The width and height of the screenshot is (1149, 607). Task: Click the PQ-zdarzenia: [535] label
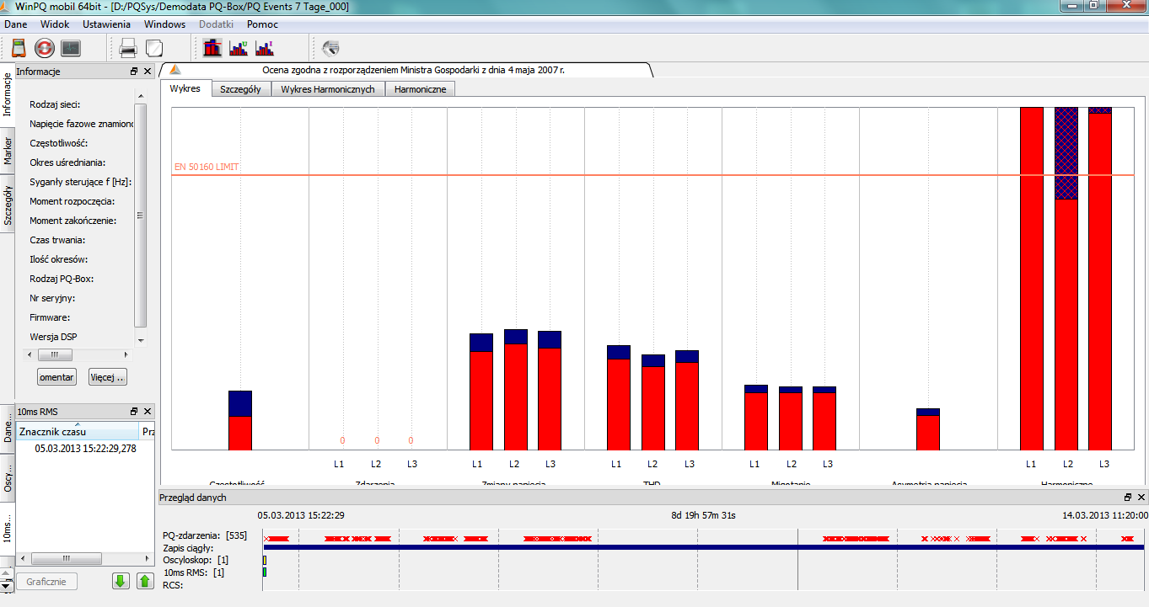click(x=205, y=535)
